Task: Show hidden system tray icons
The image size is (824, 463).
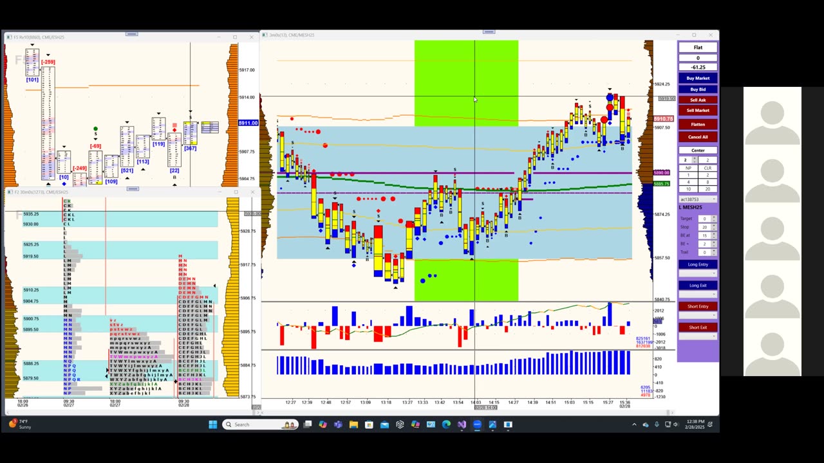Action: point(634,424)
